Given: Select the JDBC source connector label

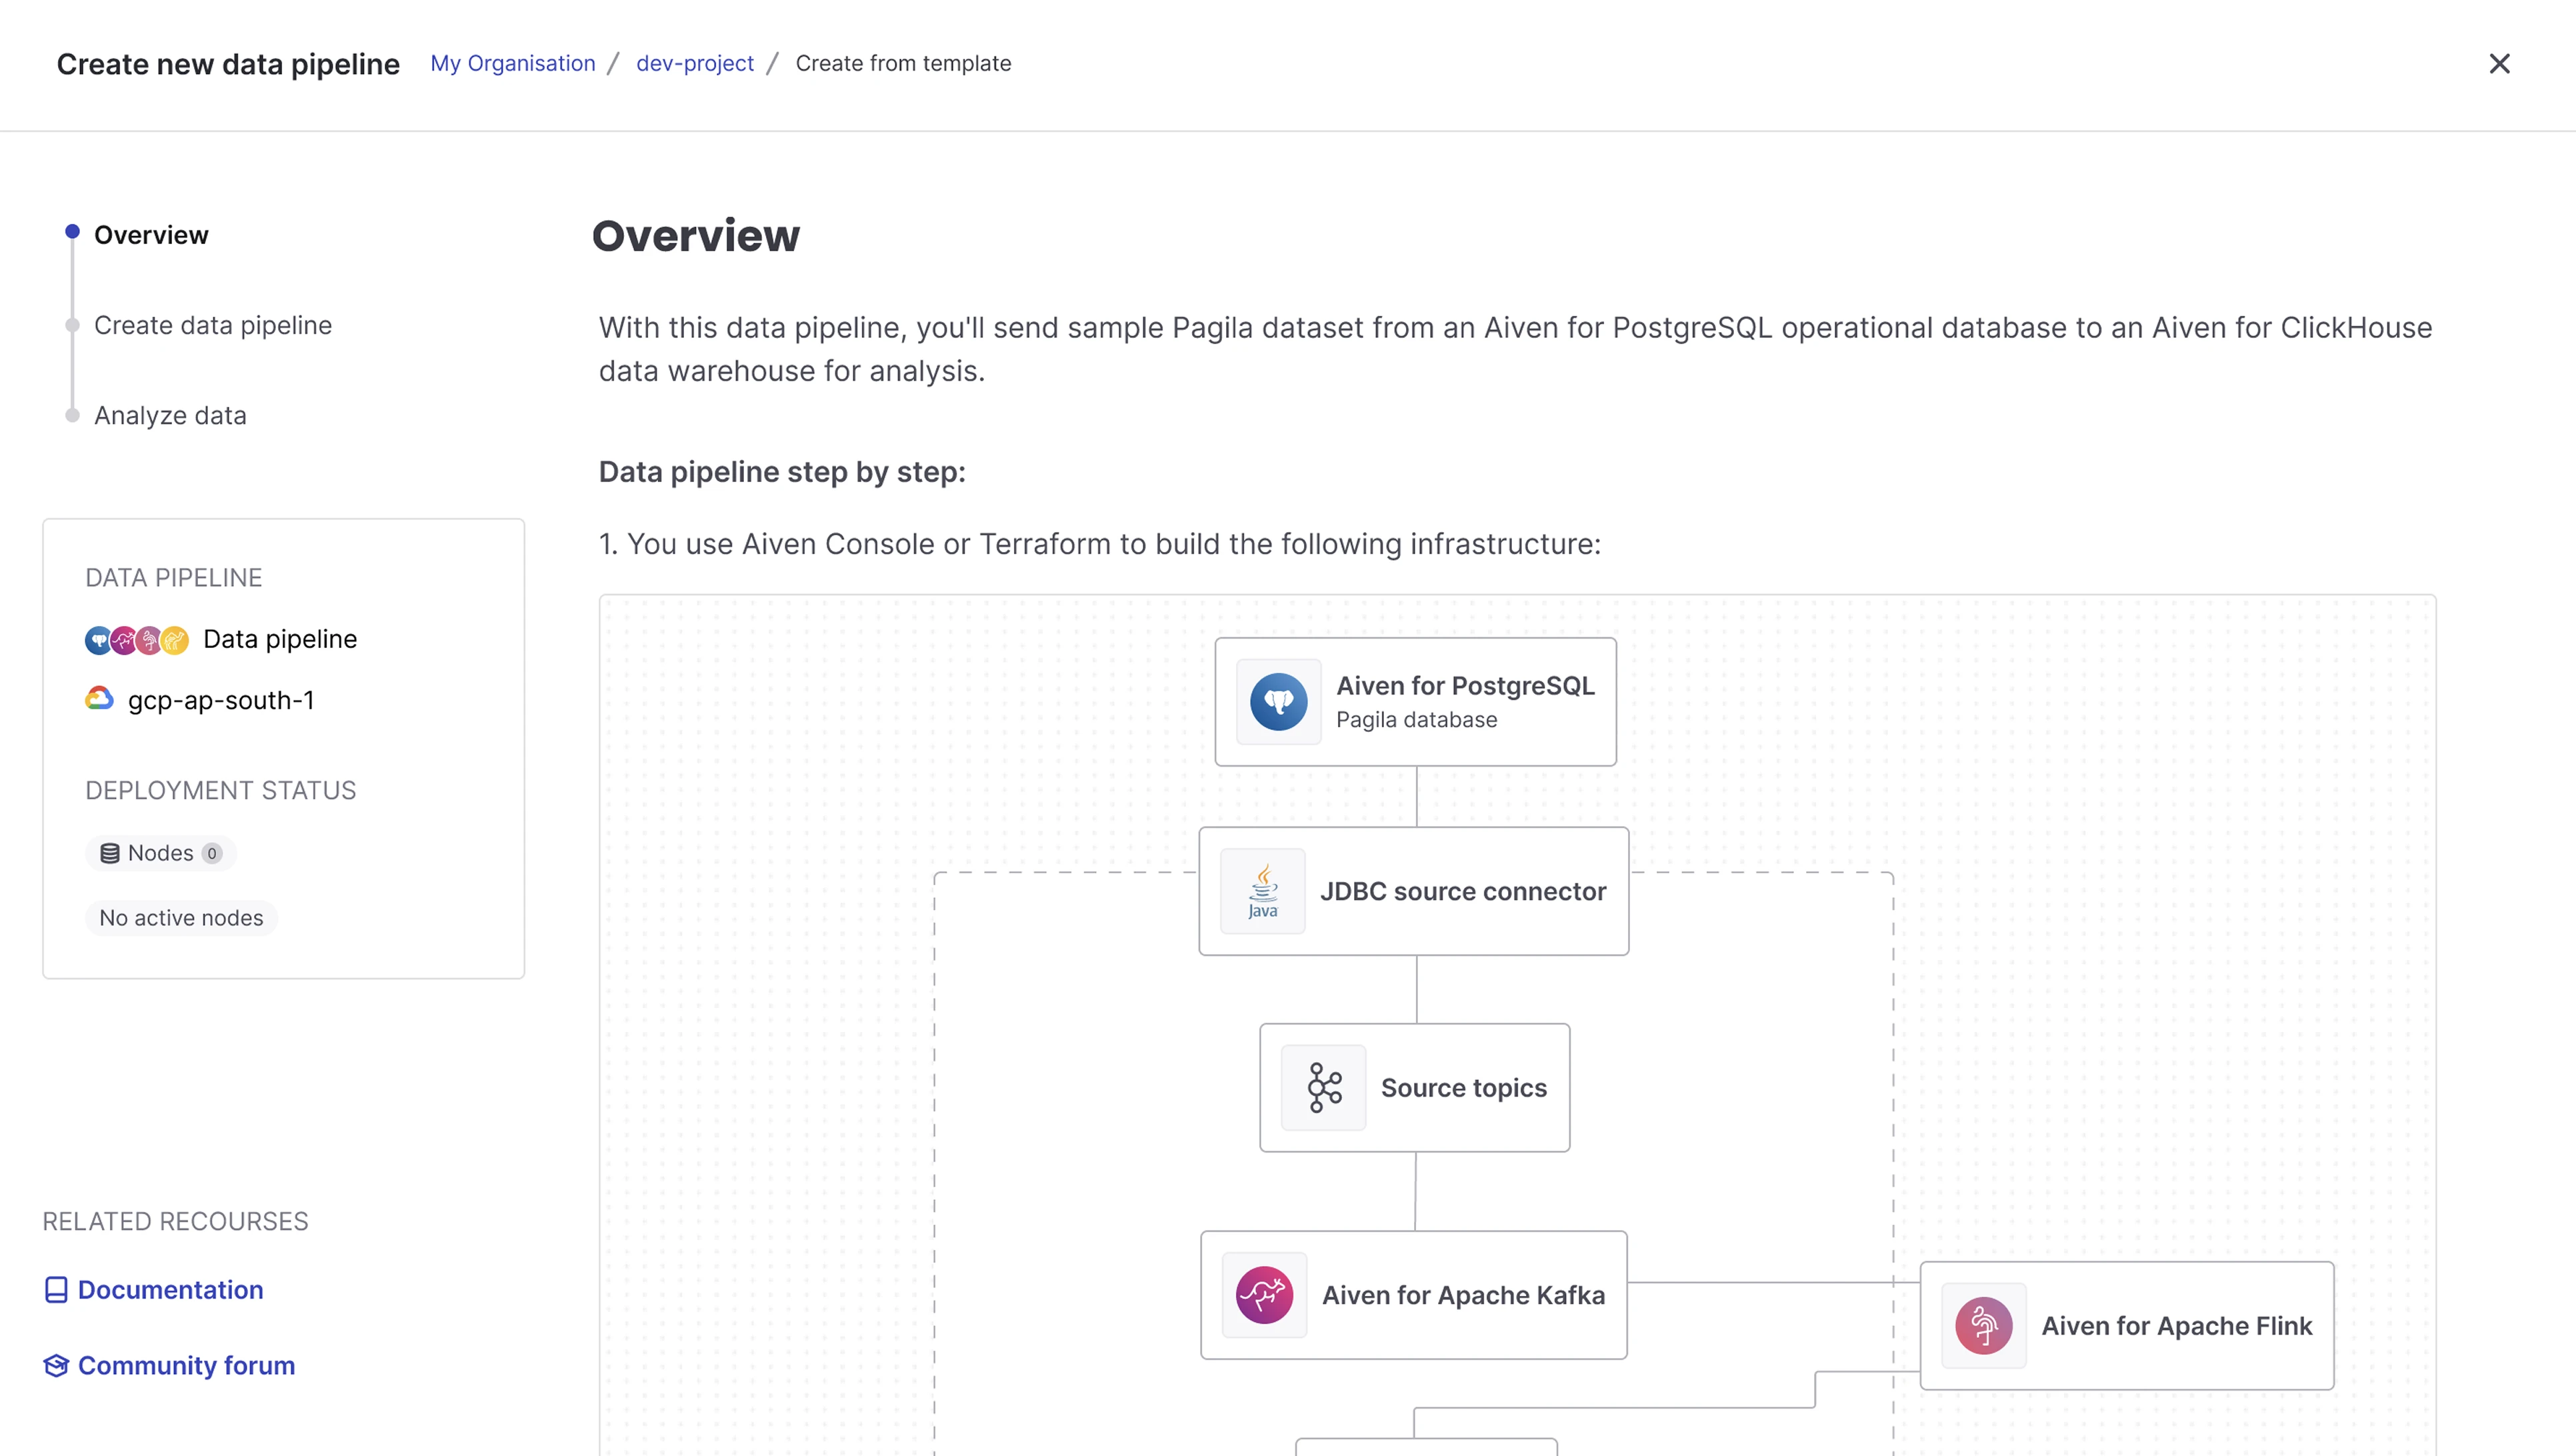Looking at the screenshot, I should tap(1463, 891).
